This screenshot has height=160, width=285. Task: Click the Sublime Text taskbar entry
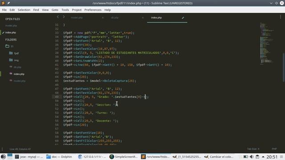click(x=155, y=156)
